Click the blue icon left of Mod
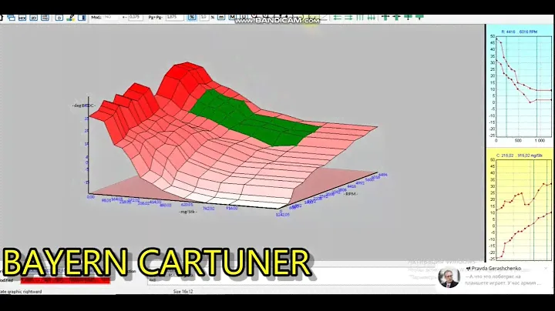The image size is (555, 311). point(81,16)
